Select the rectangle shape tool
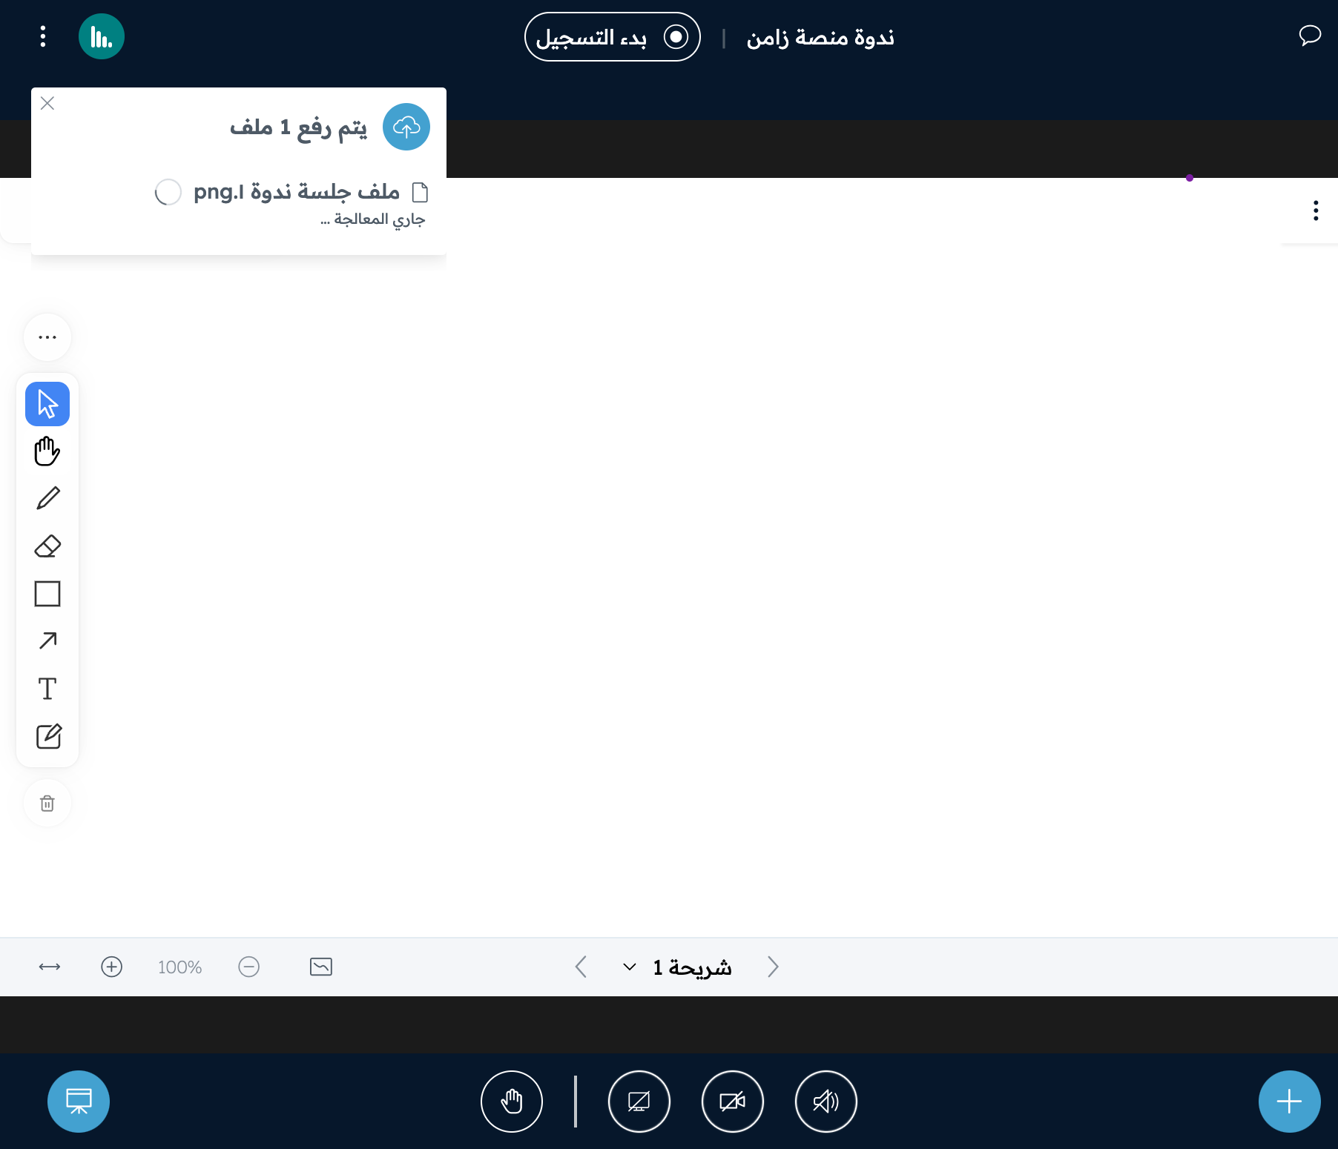This screenshot has width=1338, height=1149. click(x=47, y=594)
